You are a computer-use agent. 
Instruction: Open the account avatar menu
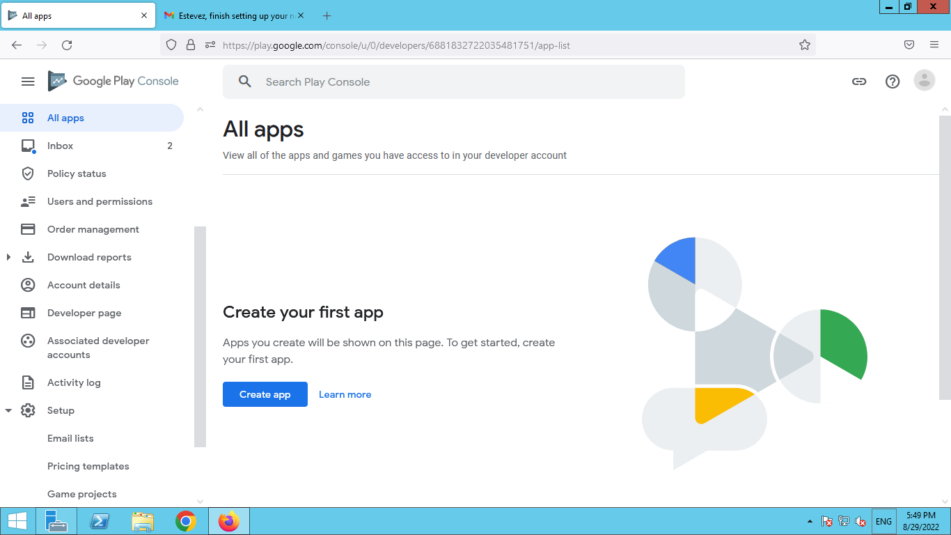[925, 81]
